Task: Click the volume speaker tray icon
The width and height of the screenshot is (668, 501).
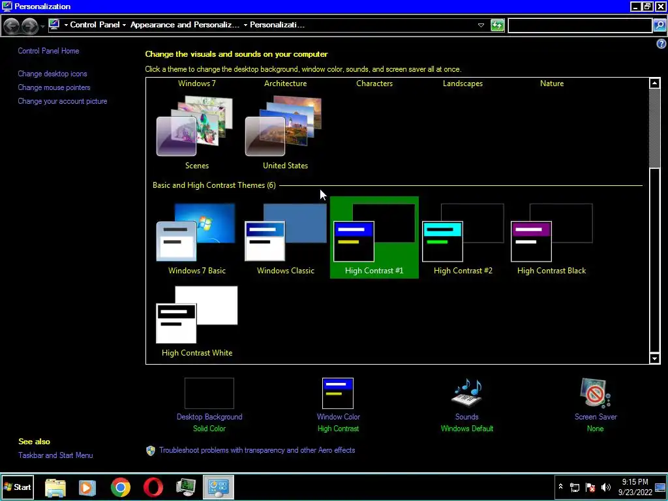Action: [605, 487]
